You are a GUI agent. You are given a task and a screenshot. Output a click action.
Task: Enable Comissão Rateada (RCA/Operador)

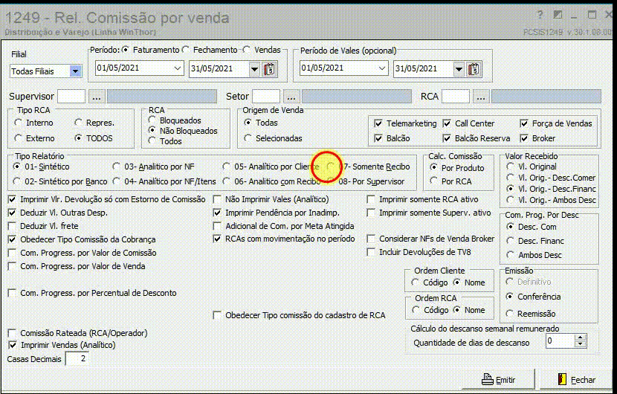(12, 333)
